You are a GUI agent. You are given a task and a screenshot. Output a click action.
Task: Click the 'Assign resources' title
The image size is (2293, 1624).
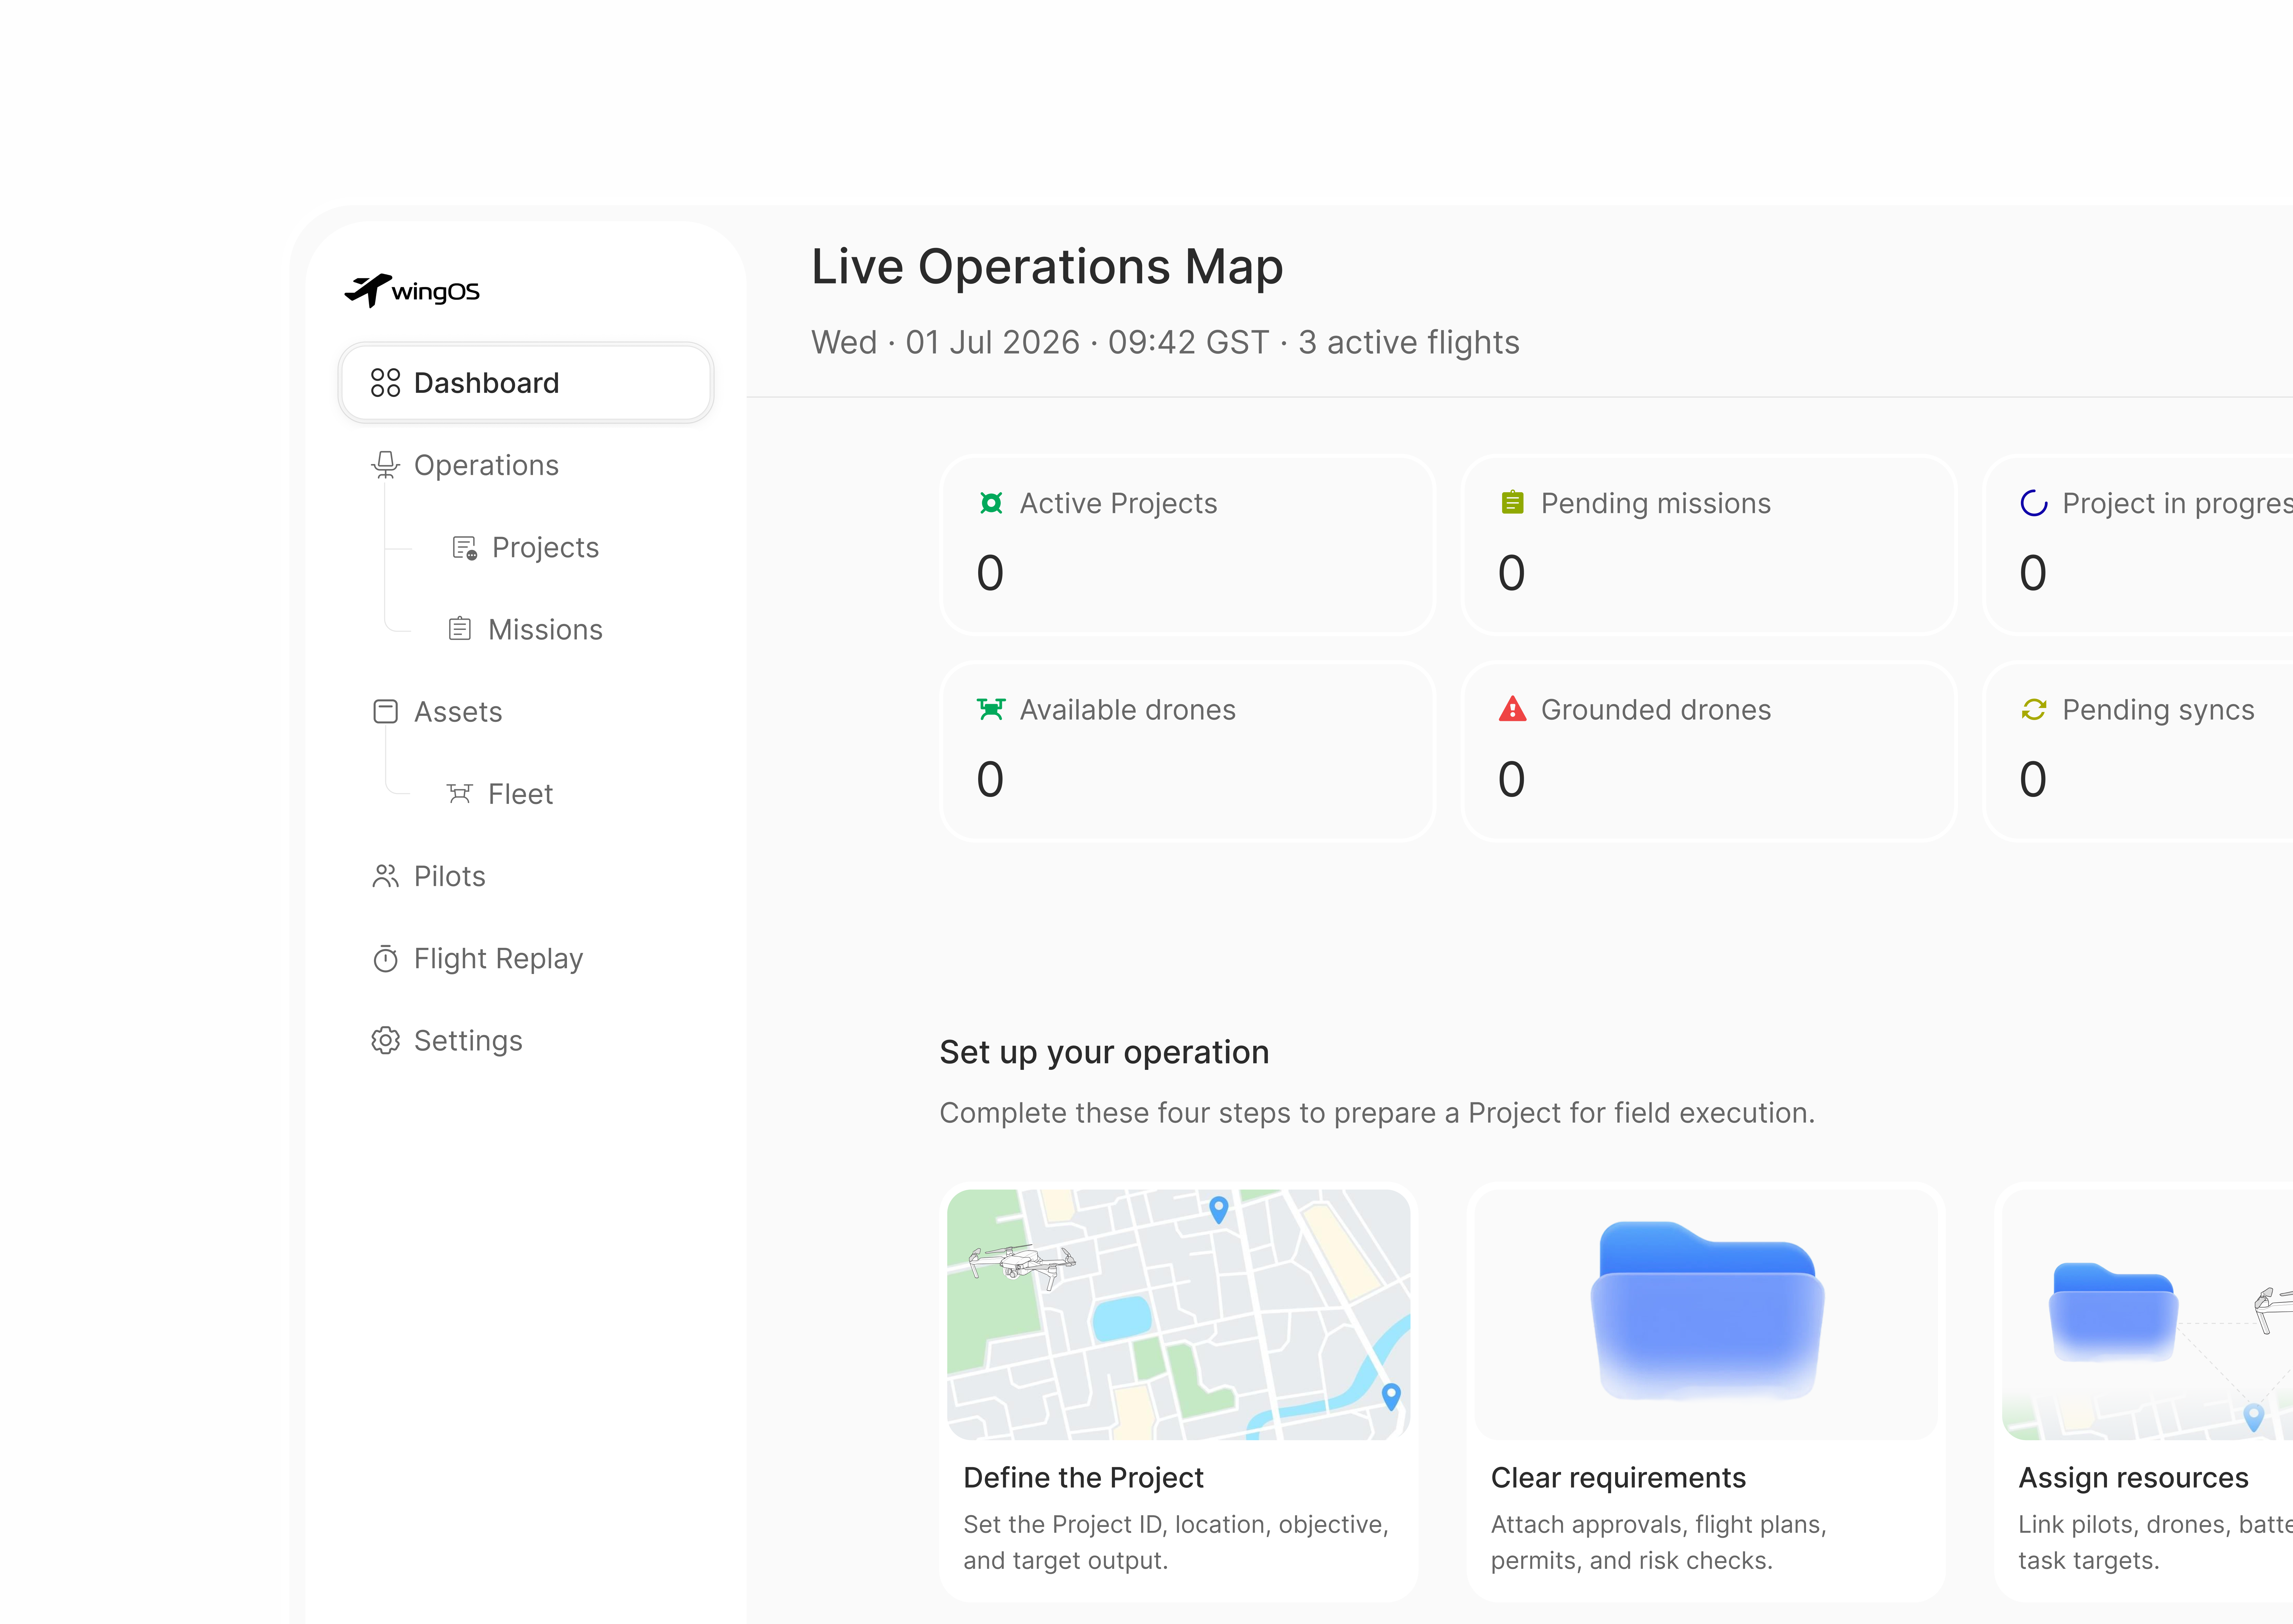pyautogui.click(x=2133, y=1478)
